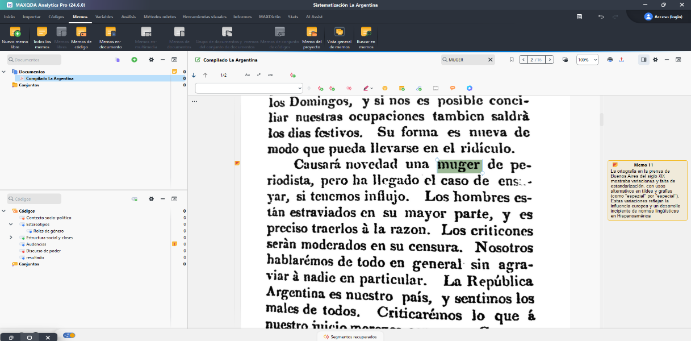Create a new free memo (Nuevo memo libre)

click(15, 38)
